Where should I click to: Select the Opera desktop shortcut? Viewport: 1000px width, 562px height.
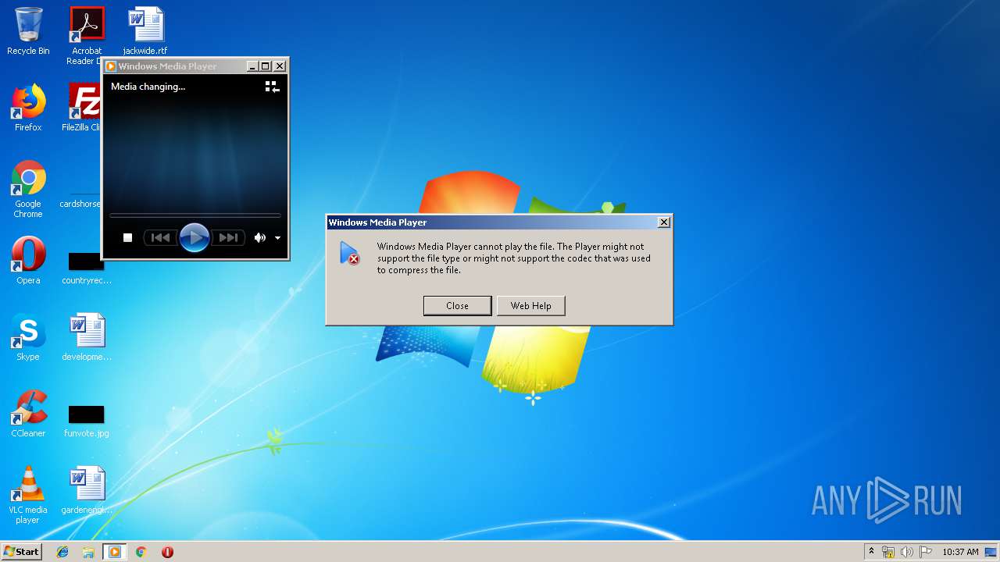click(x=28, y=261)
